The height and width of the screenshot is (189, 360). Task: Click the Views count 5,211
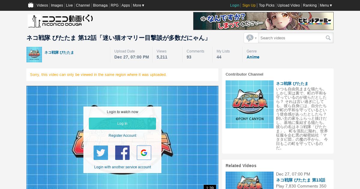pos(162,57)
